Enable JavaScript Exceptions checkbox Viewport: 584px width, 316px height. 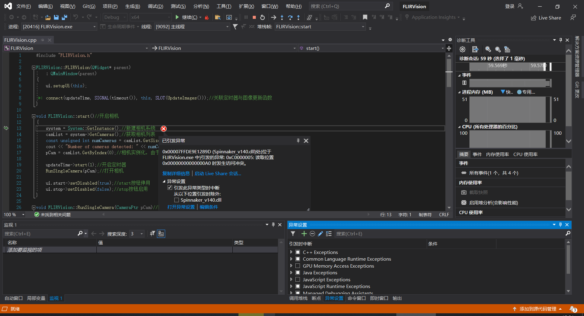(298, 280)
